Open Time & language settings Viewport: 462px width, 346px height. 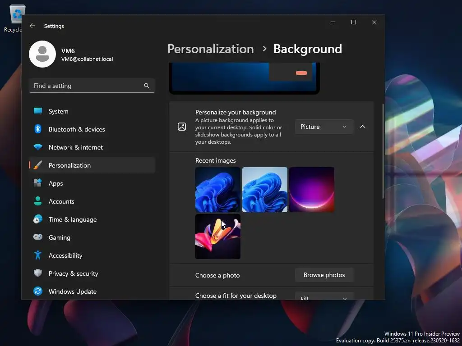coord(92,219)
